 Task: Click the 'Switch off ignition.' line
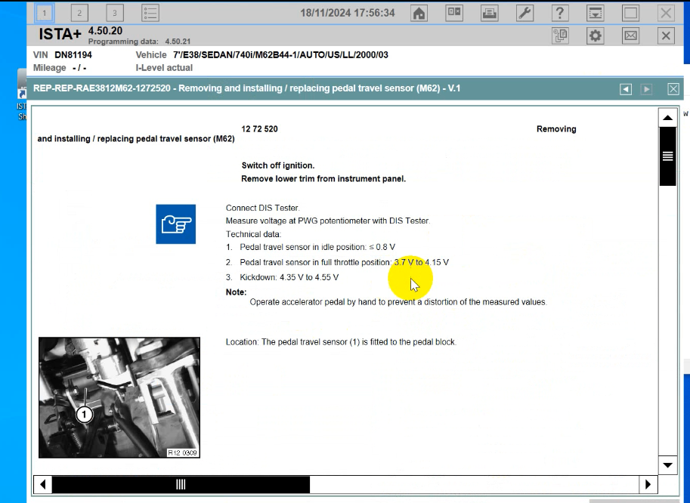click(x=278, y=165)
